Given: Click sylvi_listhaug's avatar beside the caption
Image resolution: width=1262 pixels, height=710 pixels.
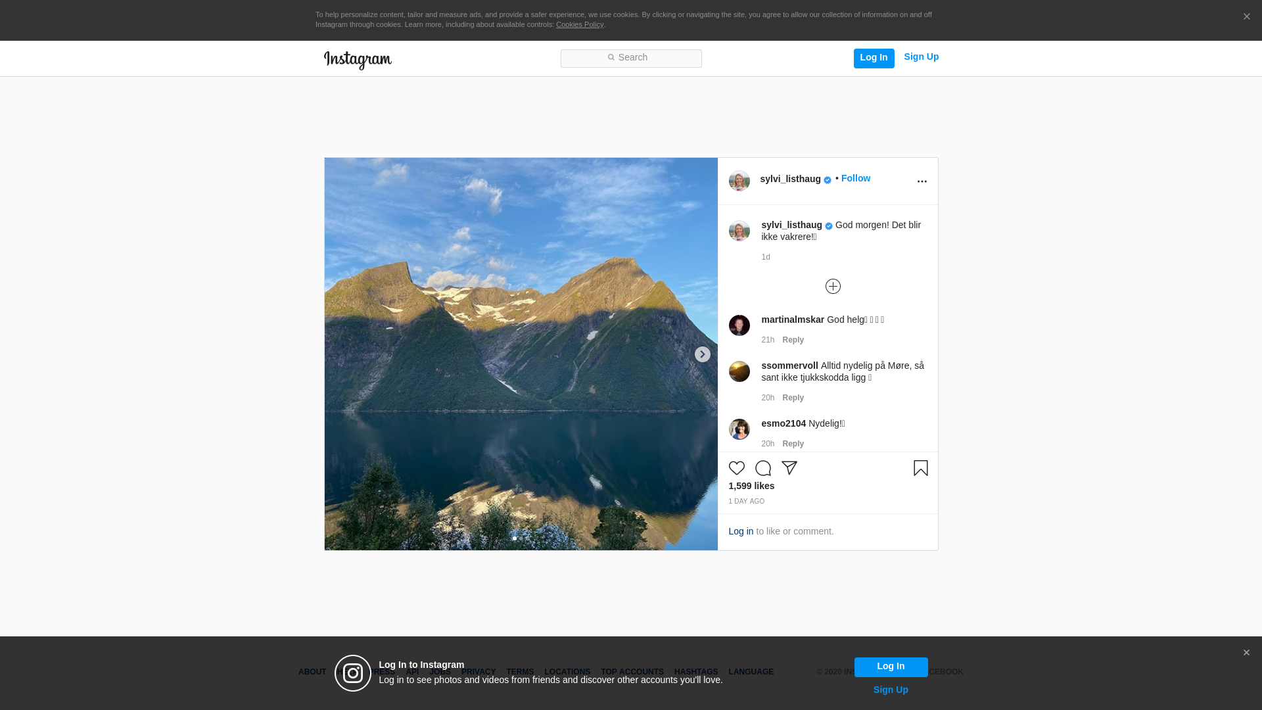Looking at the screenshot, I should 739,231.
